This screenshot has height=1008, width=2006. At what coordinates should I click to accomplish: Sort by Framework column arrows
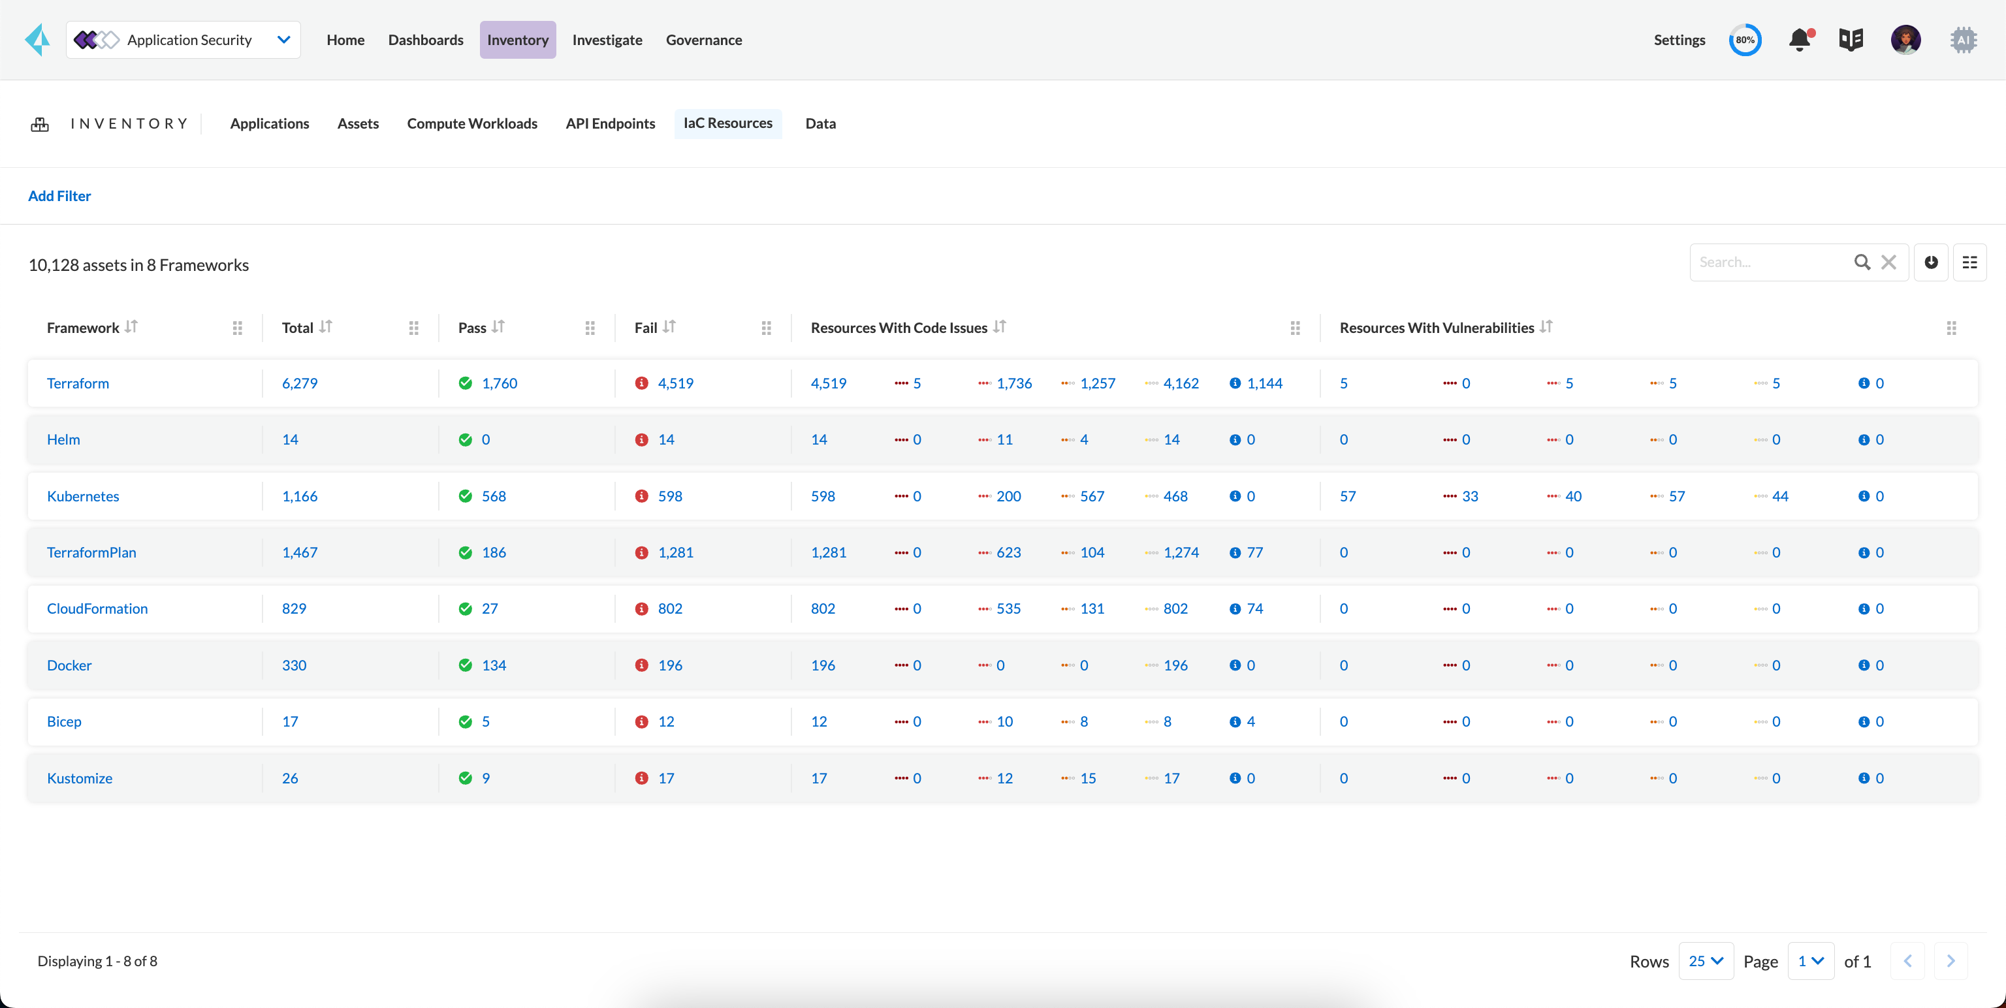tap(131, 327)
